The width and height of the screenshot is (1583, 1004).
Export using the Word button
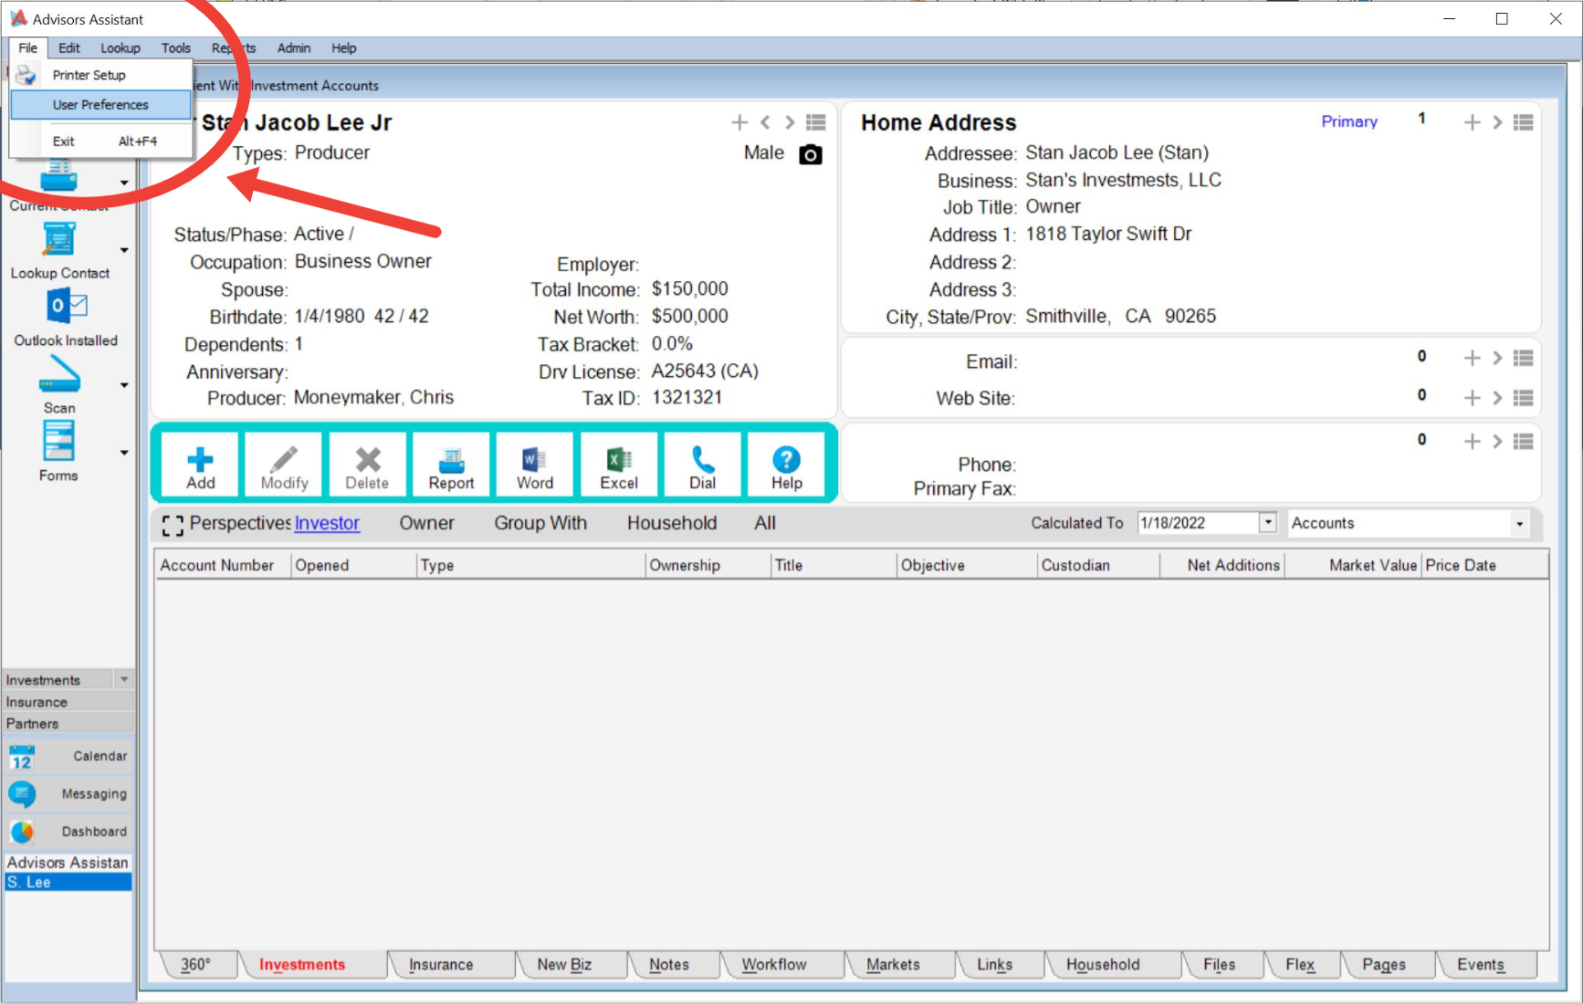pyautogui.click(x=535, y=465)
